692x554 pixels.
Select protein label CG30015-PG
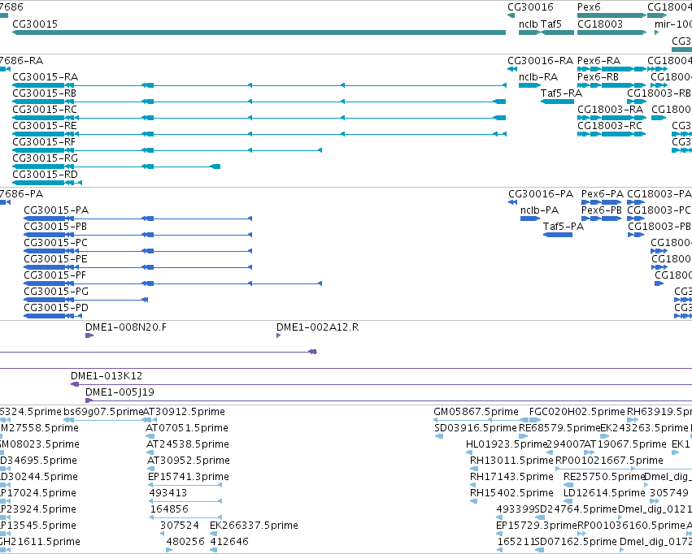56,292
